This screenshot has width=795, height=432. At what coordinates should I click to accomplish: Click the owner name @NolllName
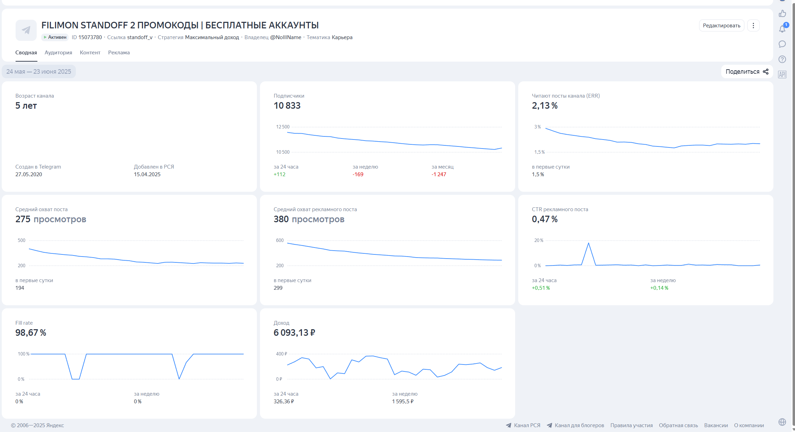point(286,37)
